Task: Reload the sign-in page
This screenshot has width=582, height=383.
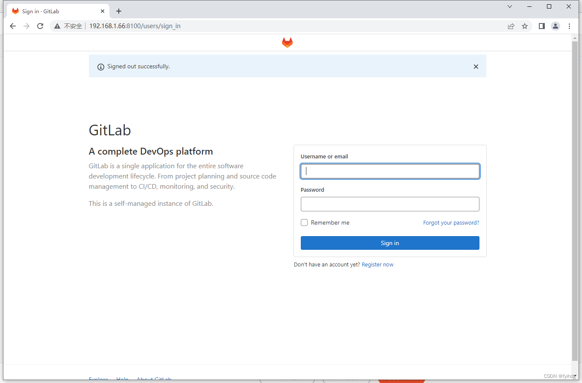Action: click(x=40, y=26)
